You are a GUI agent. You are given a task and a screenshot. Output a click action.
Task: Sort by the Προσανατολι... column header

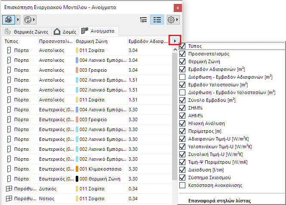click(x=56, y=41)
